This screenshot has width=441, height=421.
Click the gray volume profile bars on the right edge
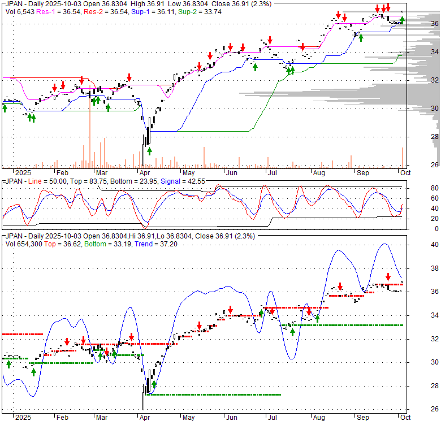[396, 90]
